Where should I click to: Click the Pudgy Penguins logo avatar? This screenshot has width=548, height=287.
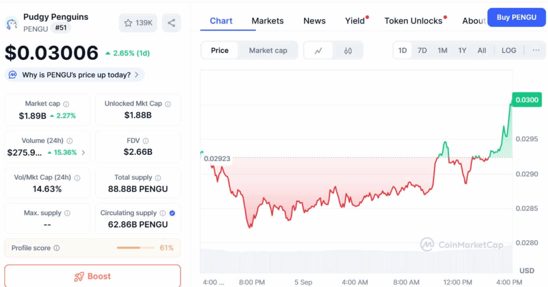point(12,23)
